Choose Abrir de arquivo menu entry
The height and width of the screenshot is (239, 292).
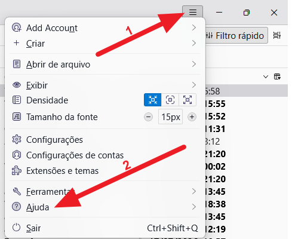pyautogui.click(x=104, y=64)
